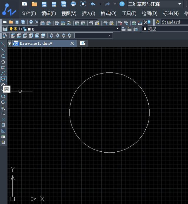Click the Insert Block tool

3,108
